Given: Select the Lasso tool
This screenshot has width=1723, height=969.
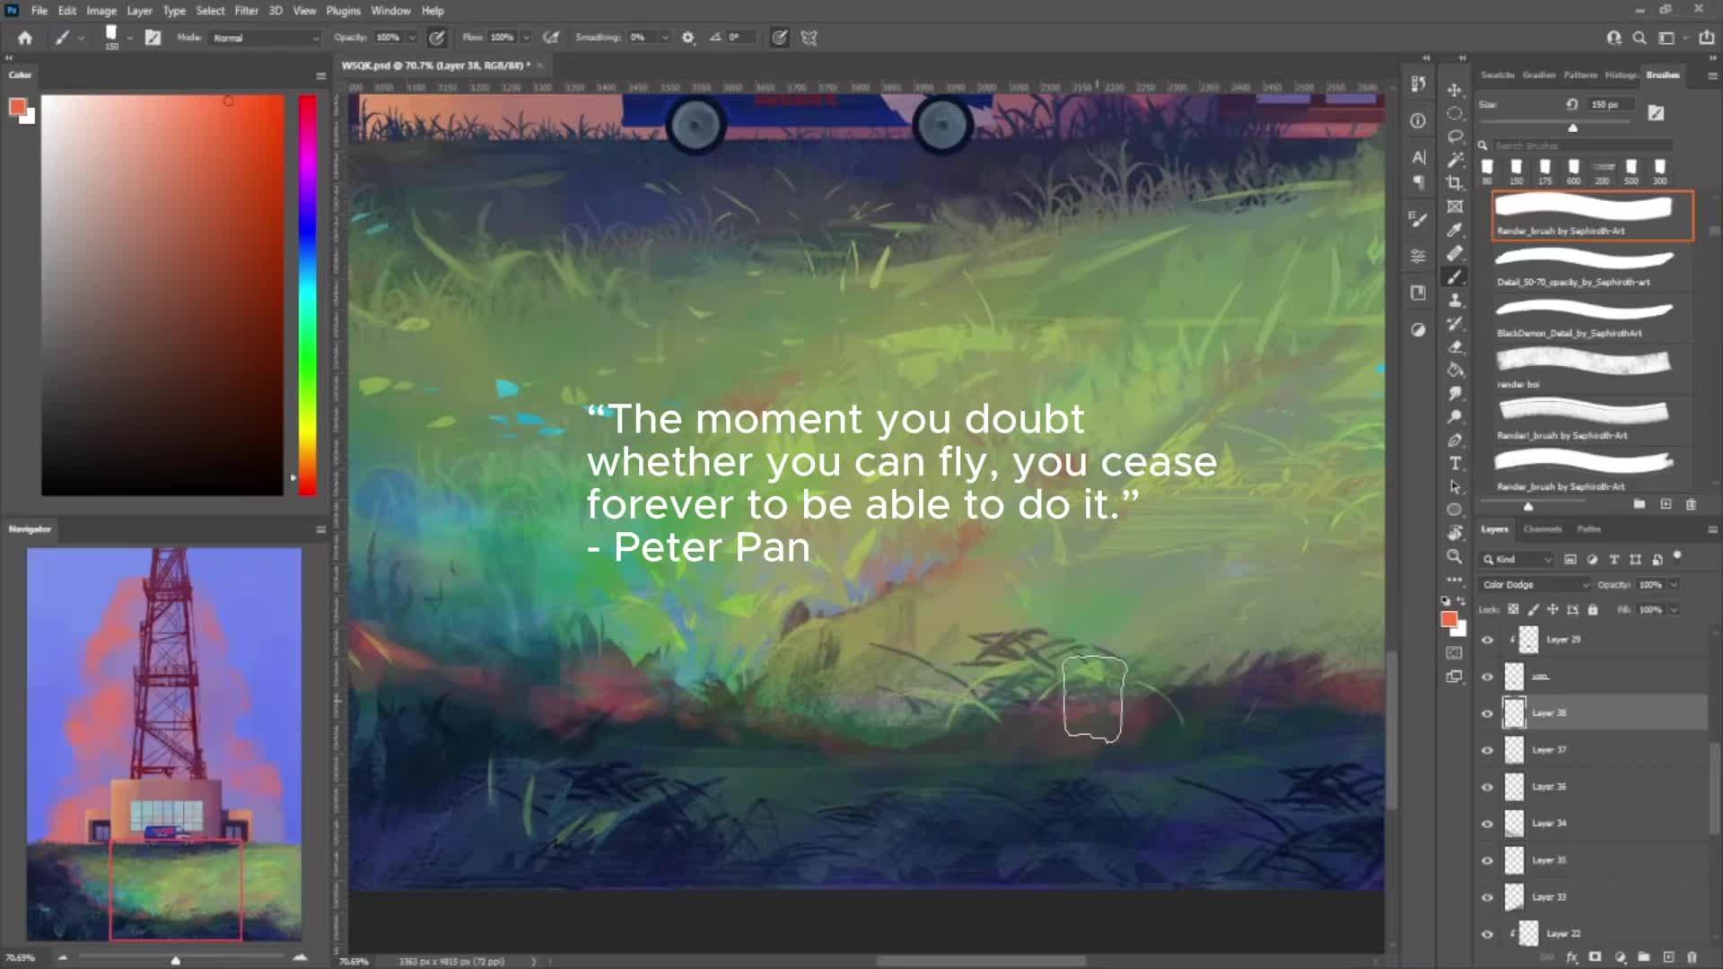Looking at the screenshot, I should coord(1455,136).
